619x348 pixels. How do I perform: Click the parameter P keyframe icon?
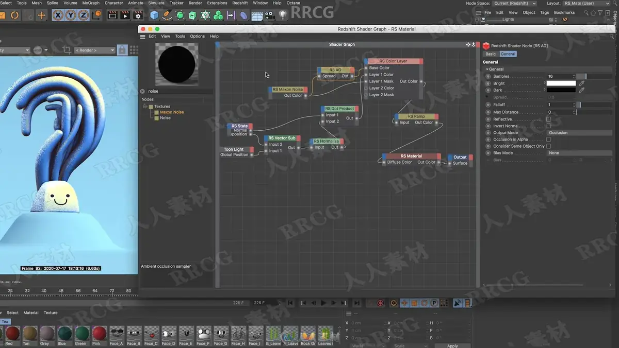click(x=434, y=303)
